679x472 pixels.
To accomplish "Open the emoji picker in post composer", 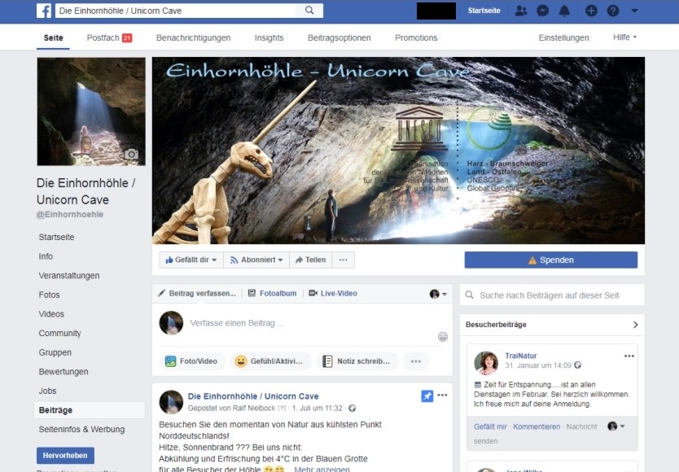I will pos(443,336).
